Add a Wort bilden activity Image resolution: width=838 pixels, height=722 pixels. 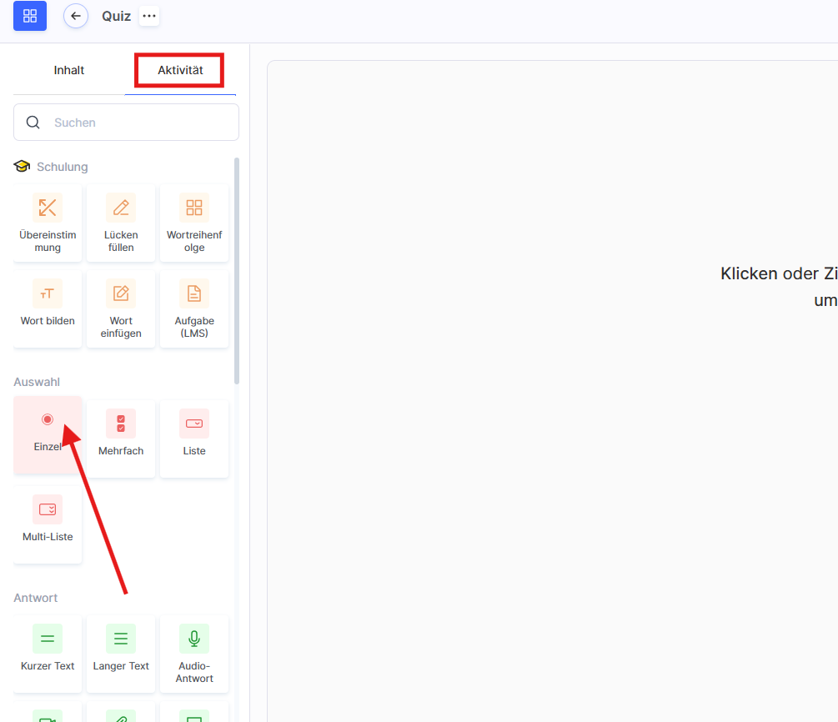48,309
